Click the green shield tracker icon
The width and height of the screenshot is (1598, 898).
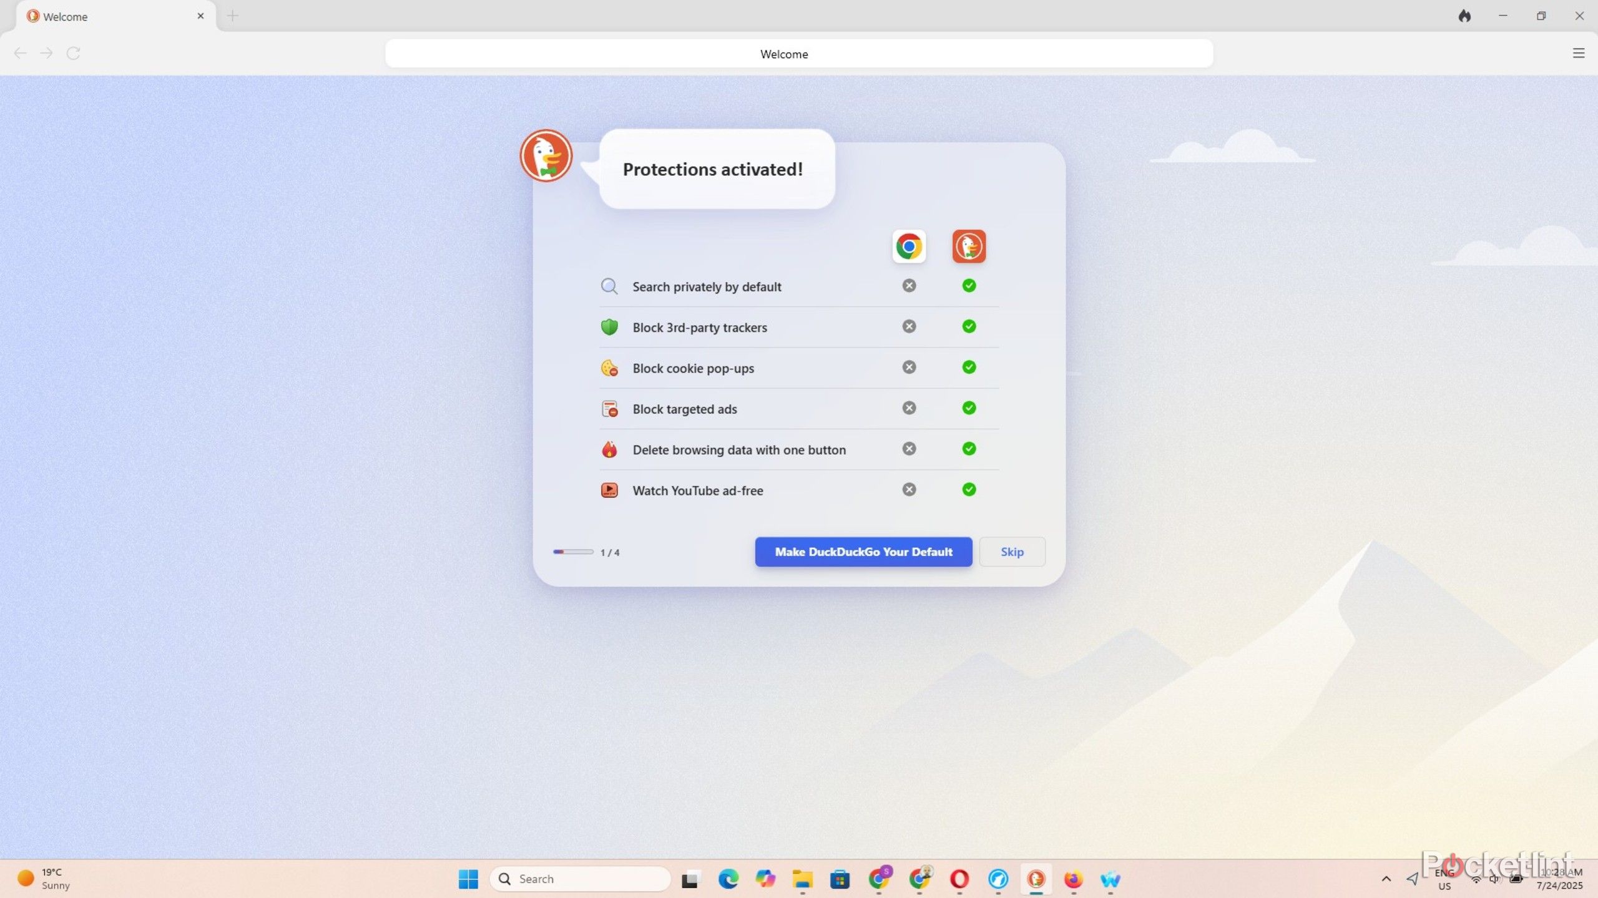(x=609, y=327)
